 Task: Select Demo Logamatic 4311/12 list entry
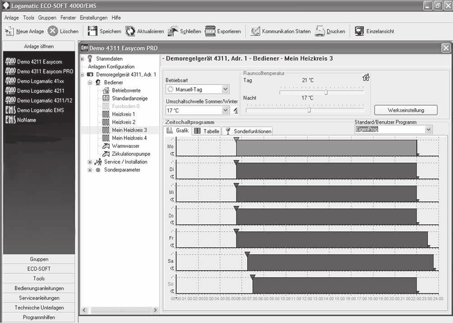click(39, 100)
